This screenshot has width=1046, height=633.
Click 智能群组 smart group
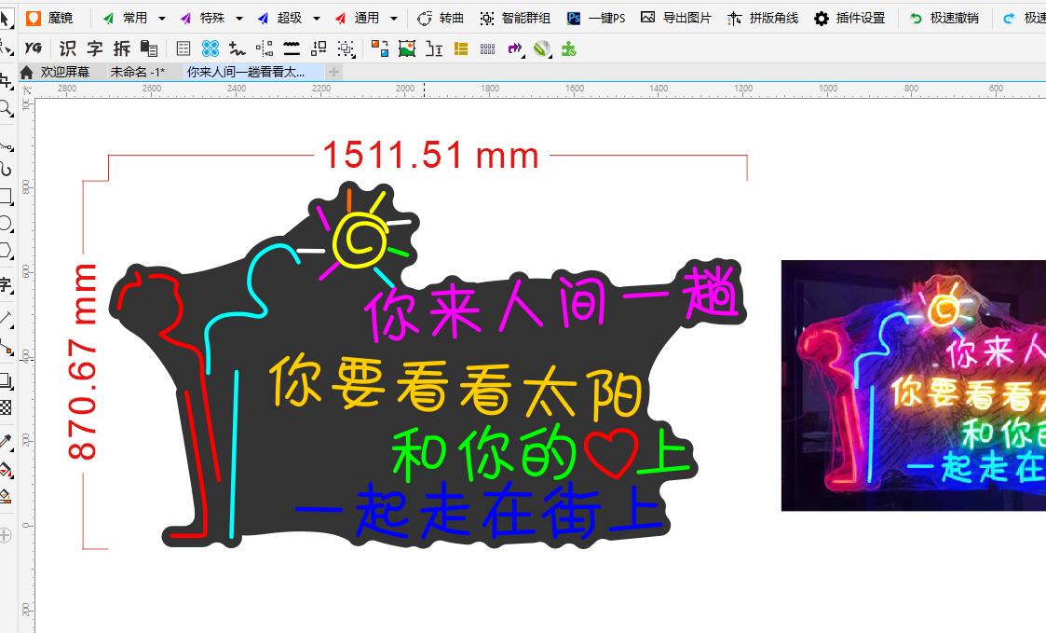pos(516,18)
